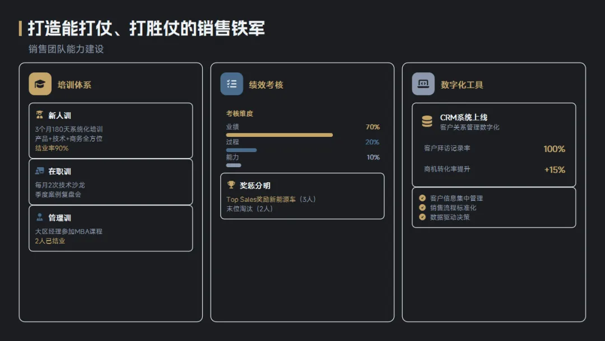
Task: Click the on-job training icon beside 在职训
Action: [39, 171]
